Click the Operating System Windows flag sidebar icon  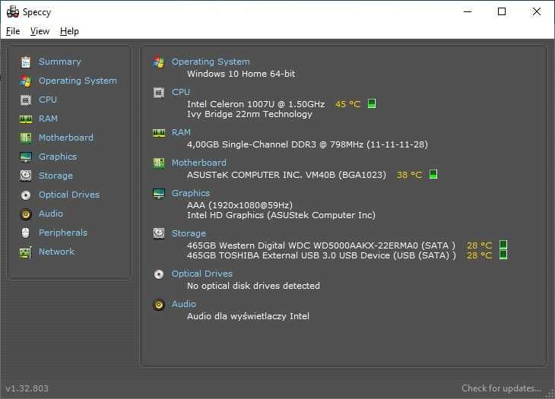click(26, 81)
